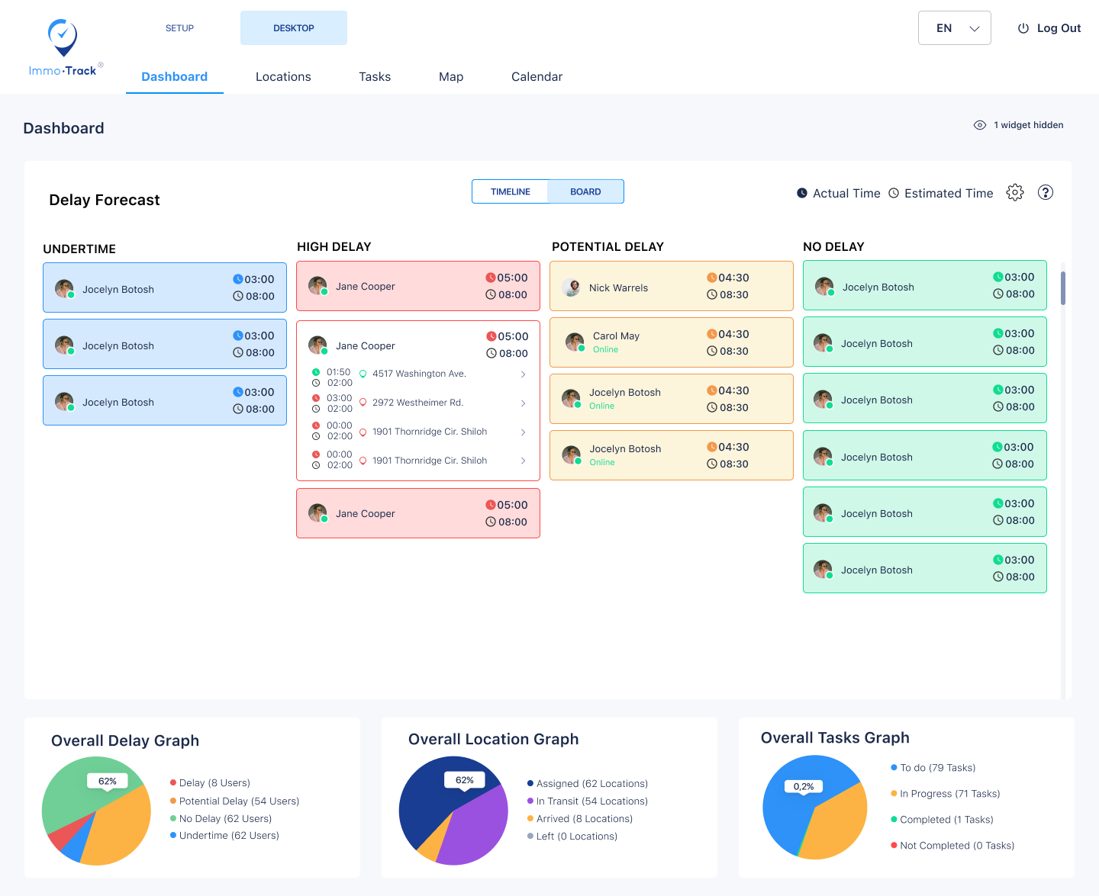
Task: Click the Delay (8 Users) red legend dot
Action: 173,782
